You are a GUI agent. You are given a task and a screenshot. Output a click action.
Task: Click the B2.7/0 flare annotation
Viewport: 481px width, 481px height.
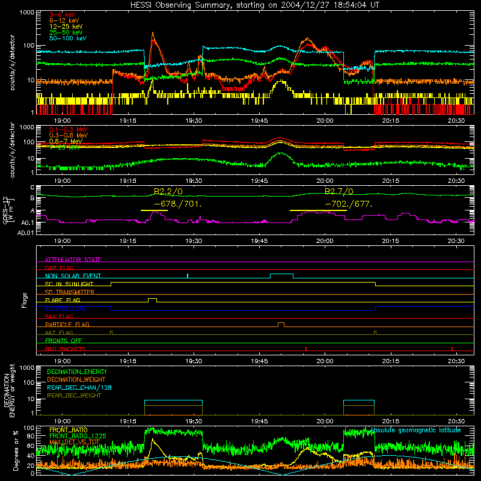(x=339, y=192)
